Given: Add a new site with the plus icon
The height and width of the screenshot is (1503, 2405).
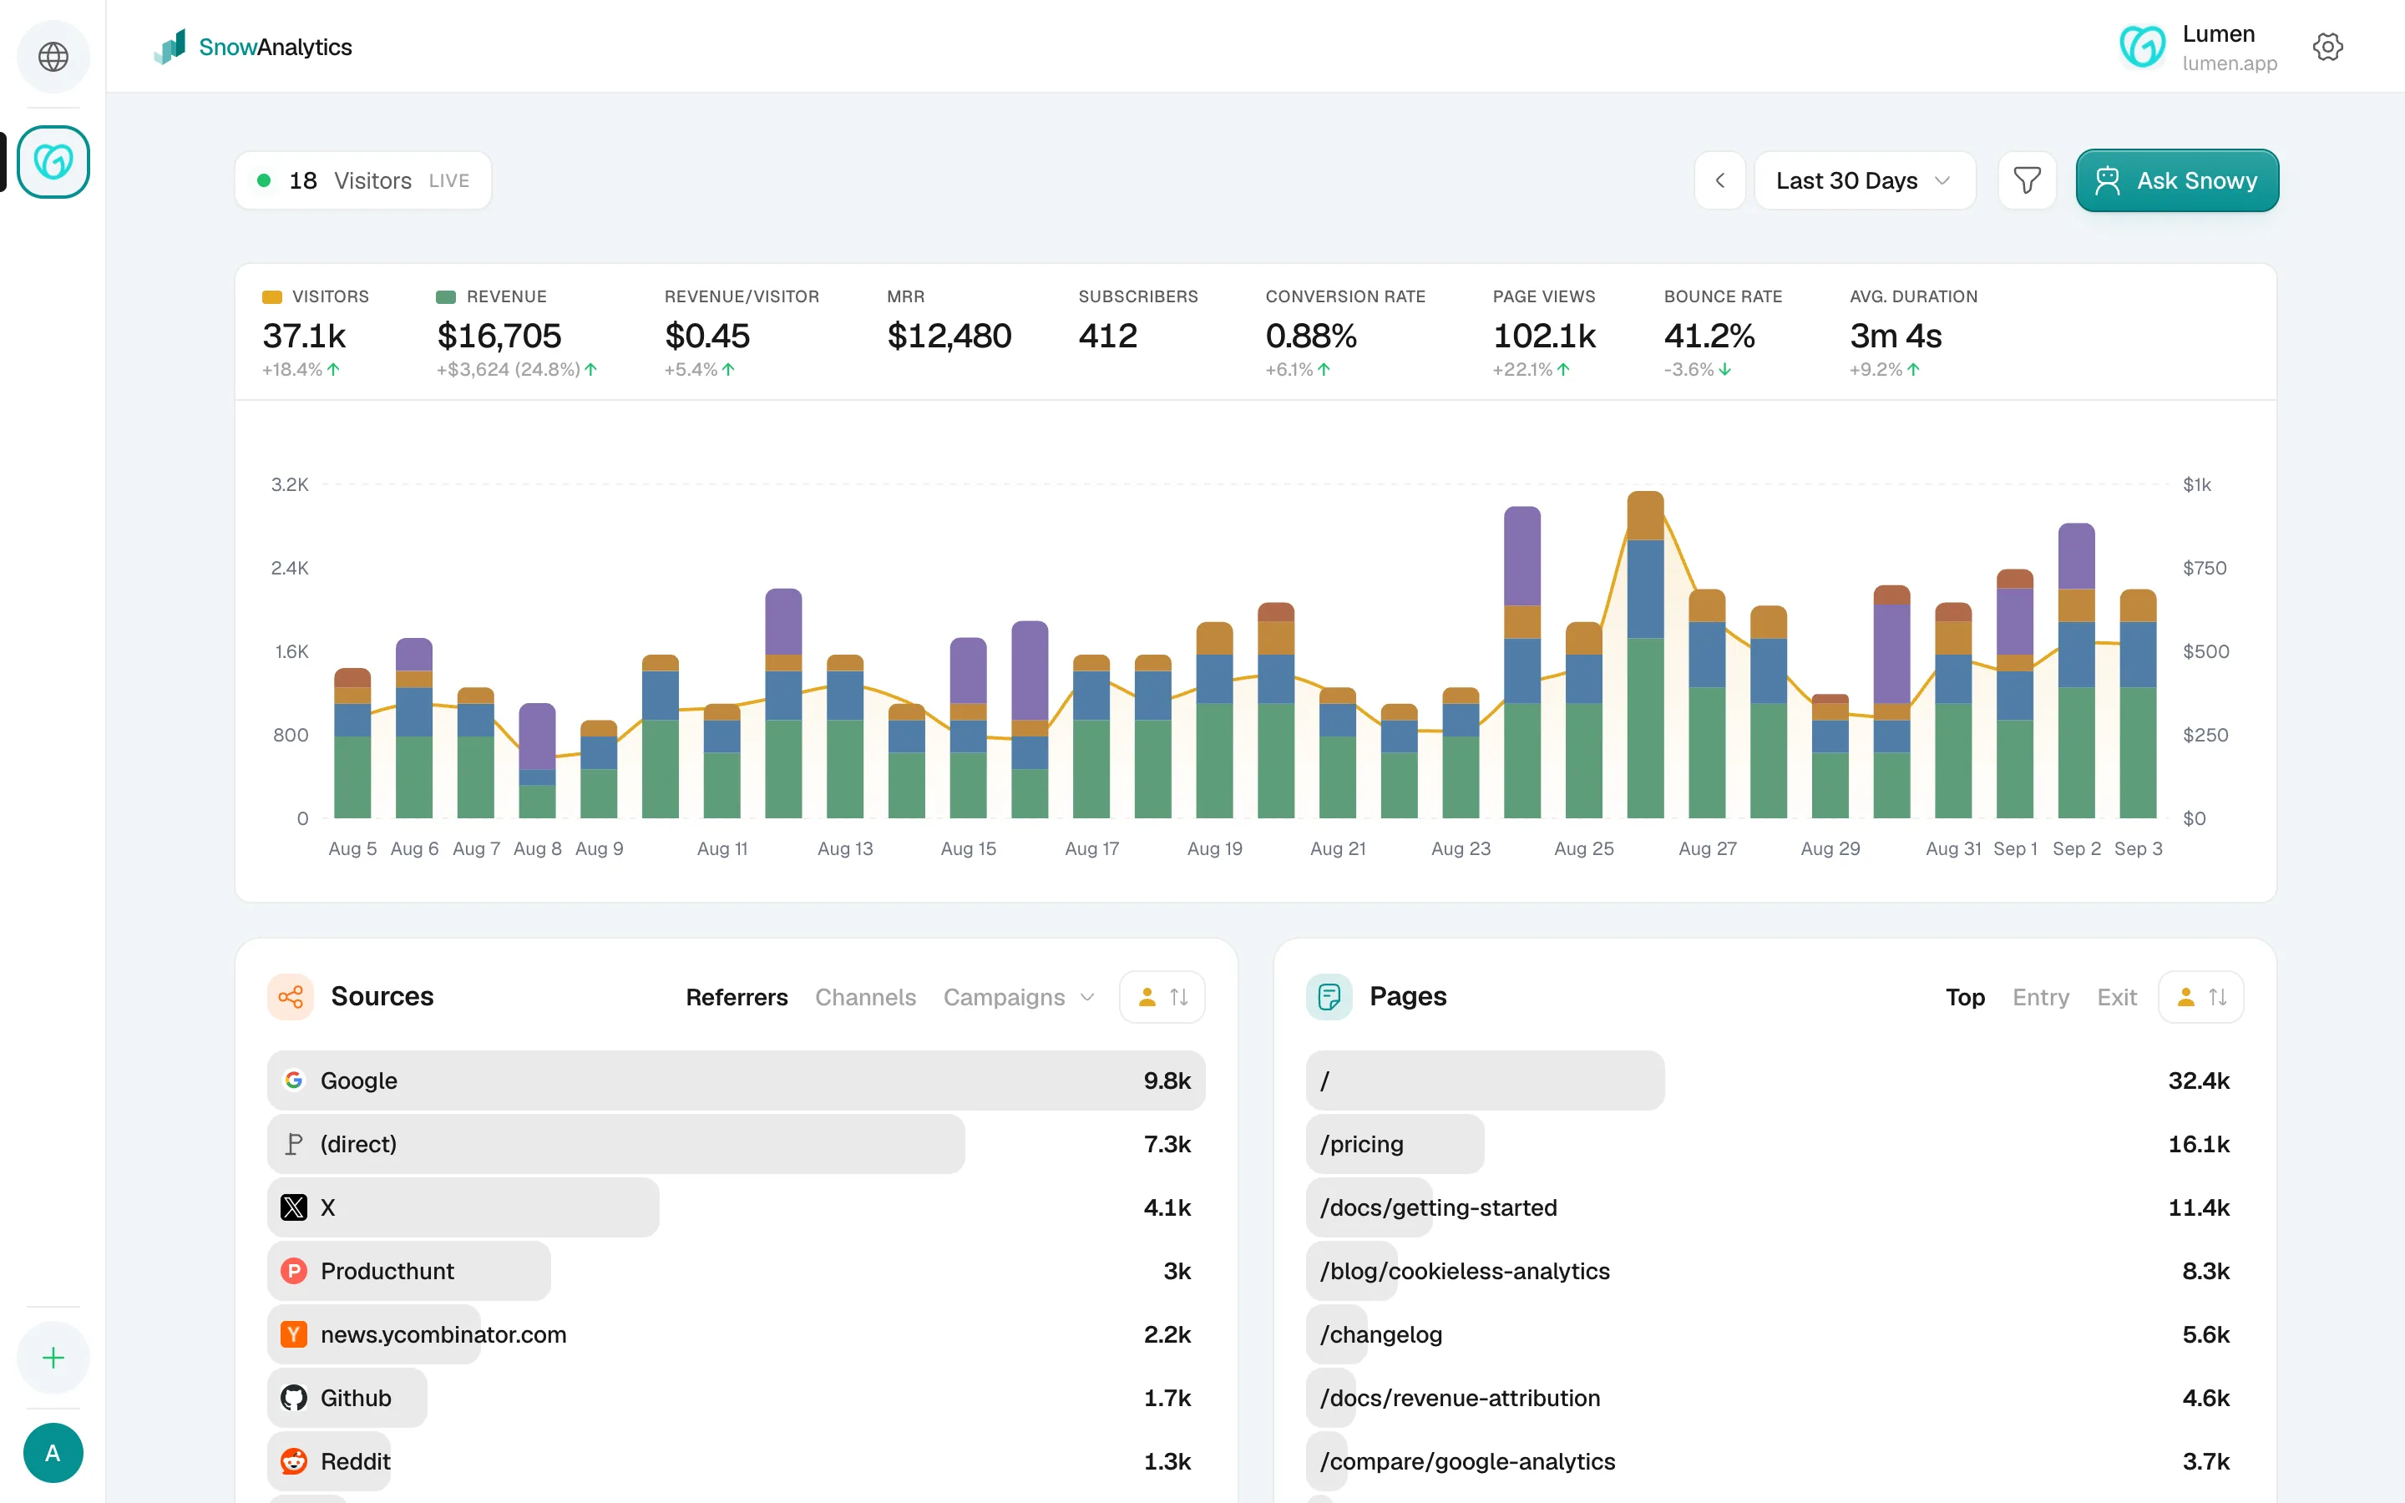Looking at the screenshot, I should 53,1358.
